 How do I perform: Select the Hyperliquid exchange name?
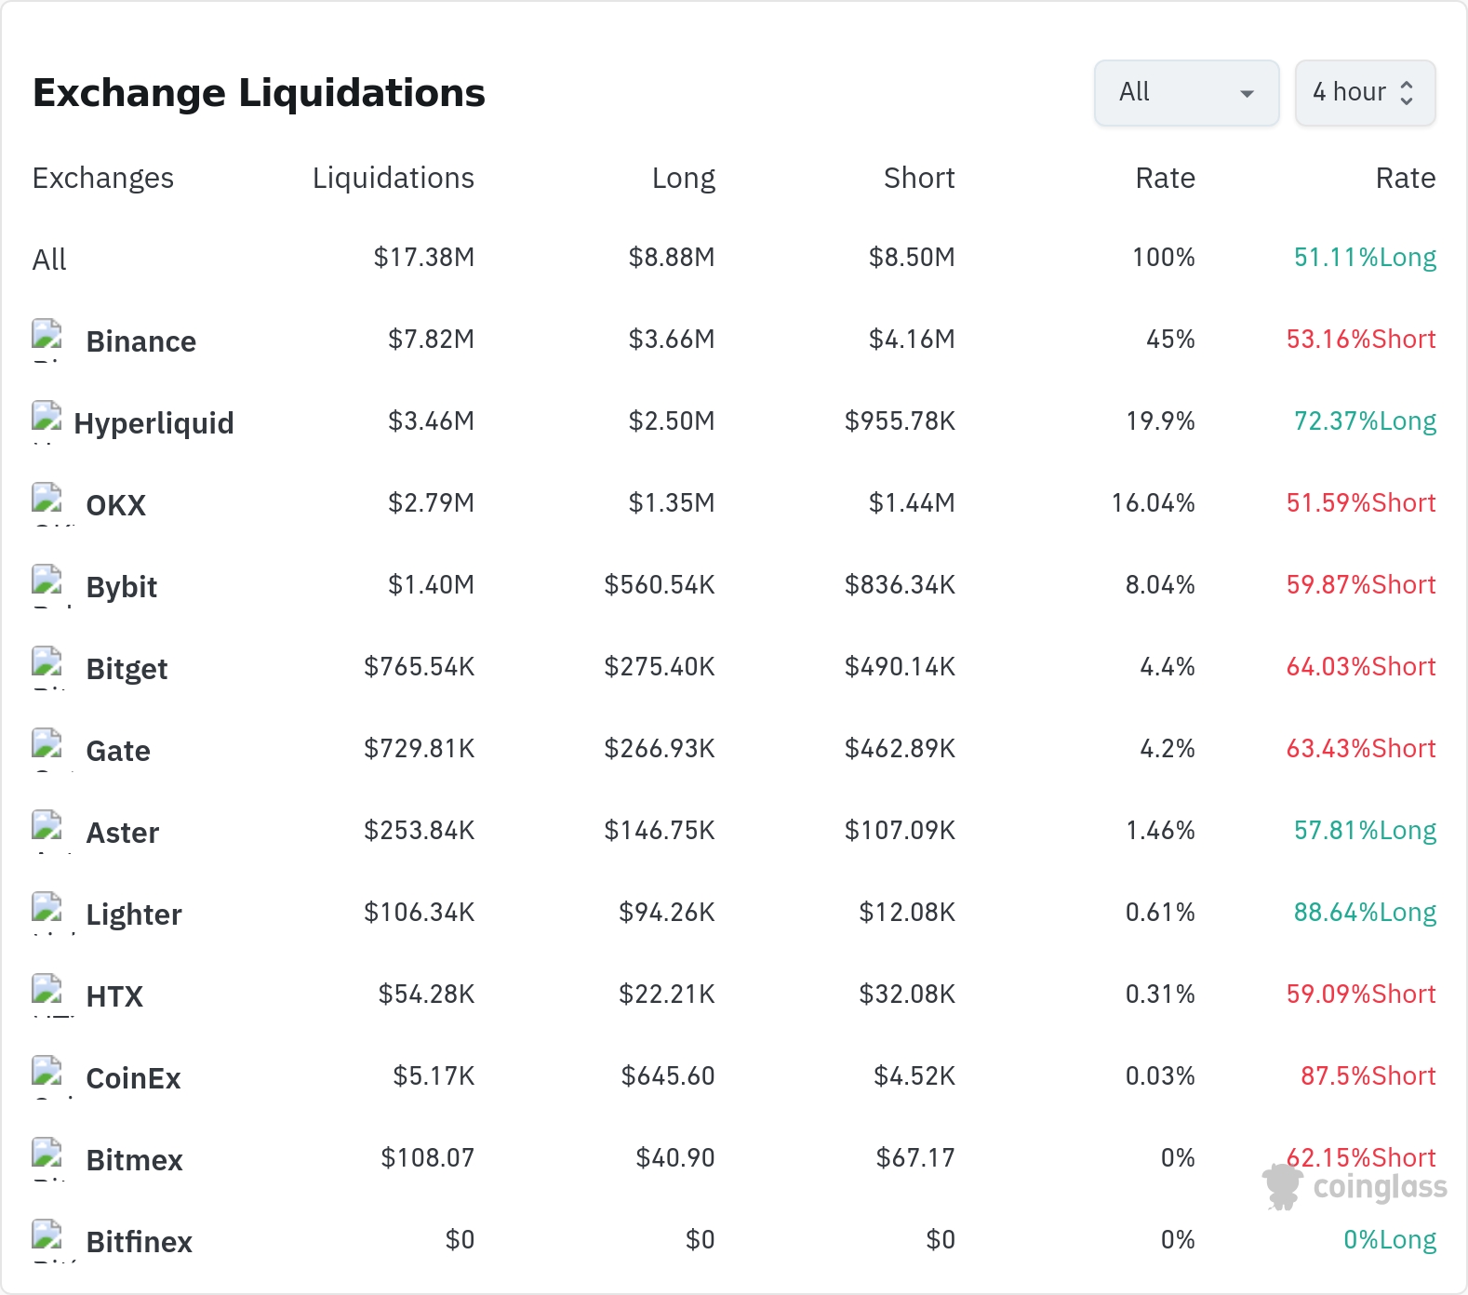153,423
